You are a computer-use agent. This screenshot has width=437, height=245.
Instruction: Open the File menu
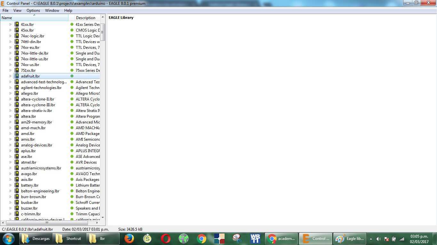click(5, 11)
